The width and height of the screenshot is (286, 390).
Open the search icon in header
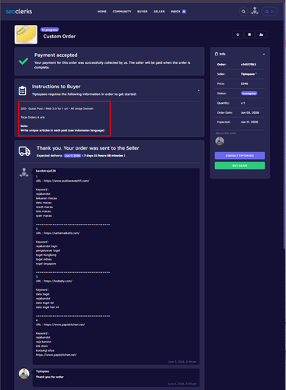pyautogui.click(x=243, y=12)
